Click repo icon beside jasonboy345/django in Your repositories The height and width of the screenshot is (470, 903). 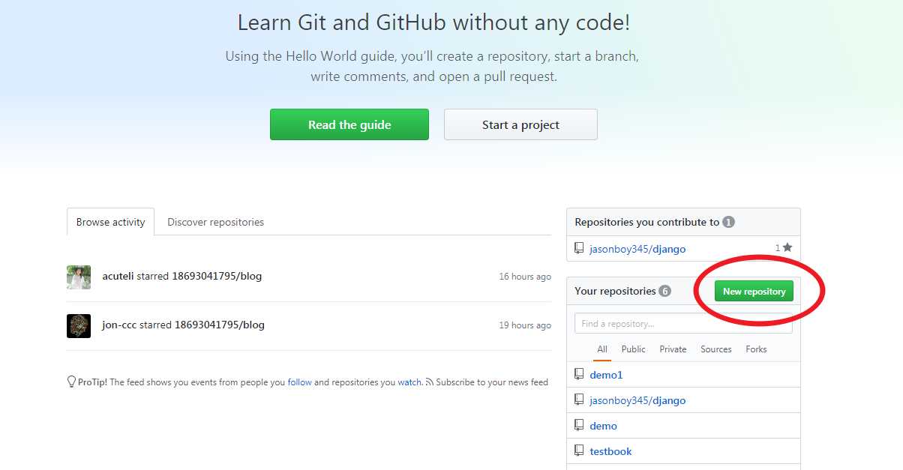579,400
